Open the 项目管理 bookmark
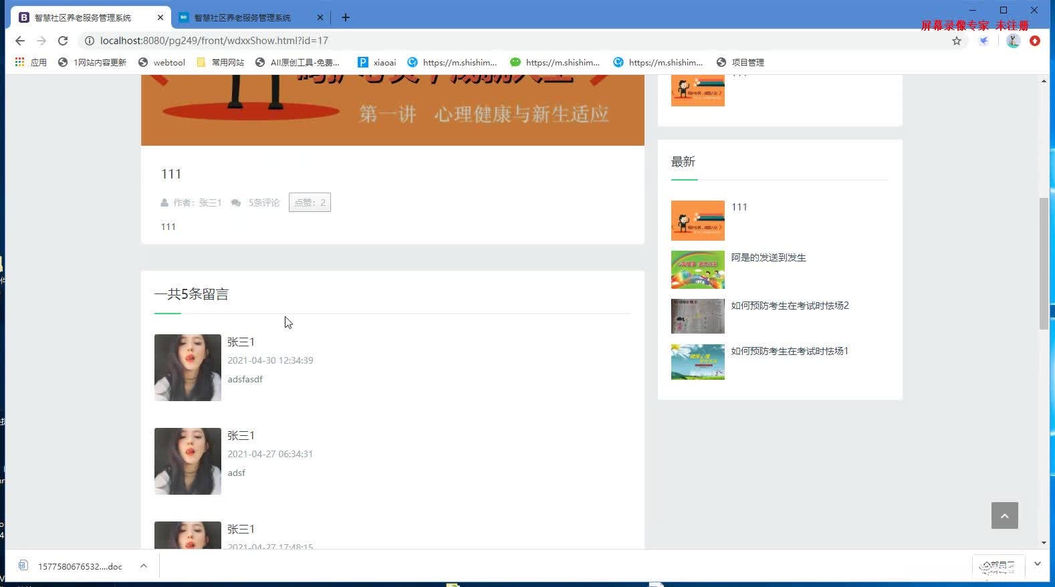 coord(740,62)
